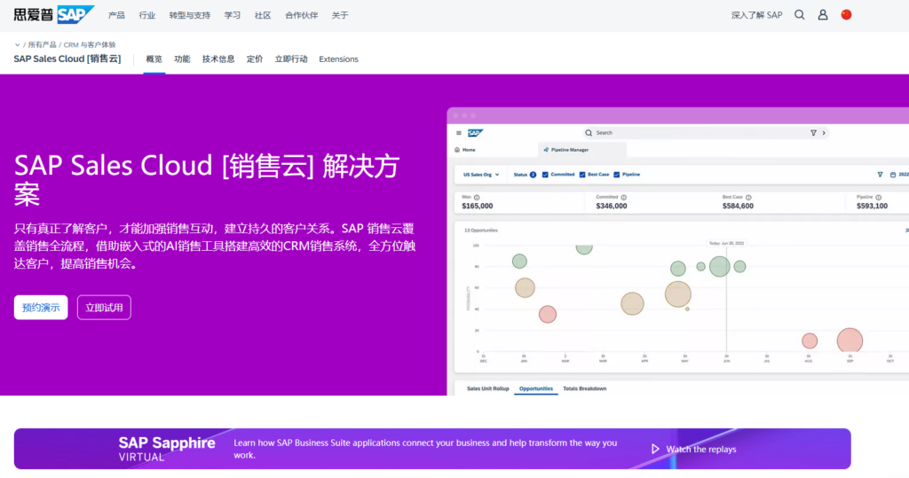Viewport: 909px width, 478px height.
Task: Click the 深入了解 SAP link
Action: click(x=756, y=15)
